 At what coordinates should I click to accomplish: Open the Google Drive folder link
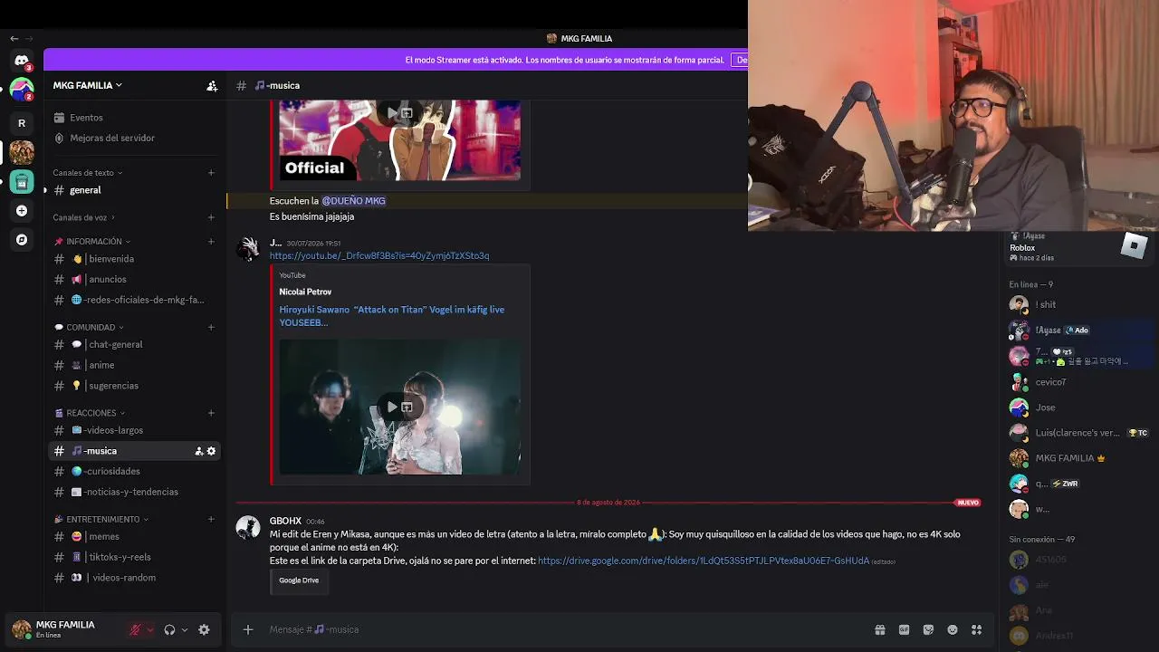tap(703, 561)
